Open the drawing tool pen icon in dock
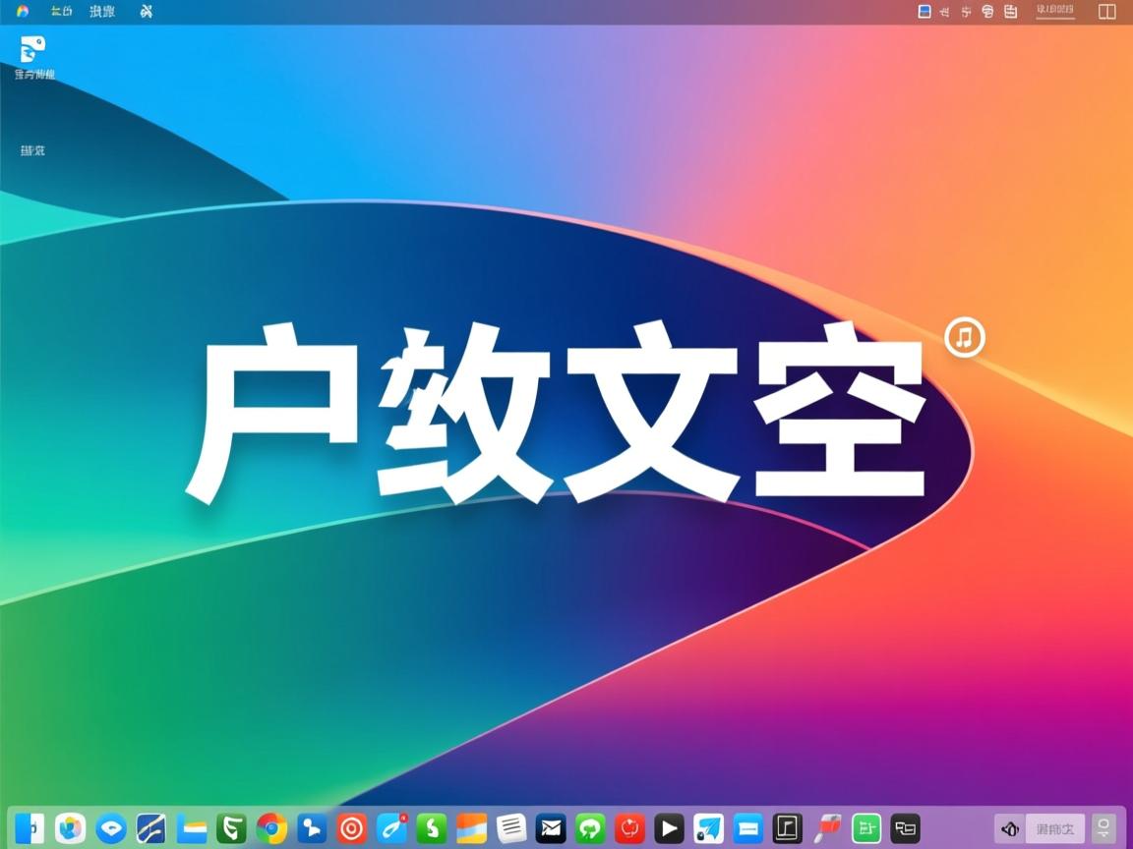This screenshot has width=1133, height=849. 391,827
